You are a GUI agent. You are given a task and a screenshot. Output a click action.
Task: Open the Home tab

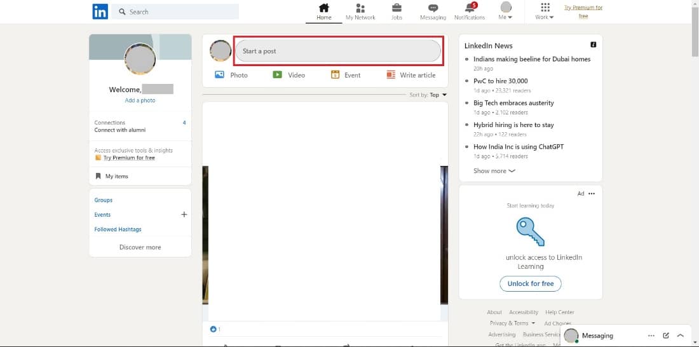[323, 12]
